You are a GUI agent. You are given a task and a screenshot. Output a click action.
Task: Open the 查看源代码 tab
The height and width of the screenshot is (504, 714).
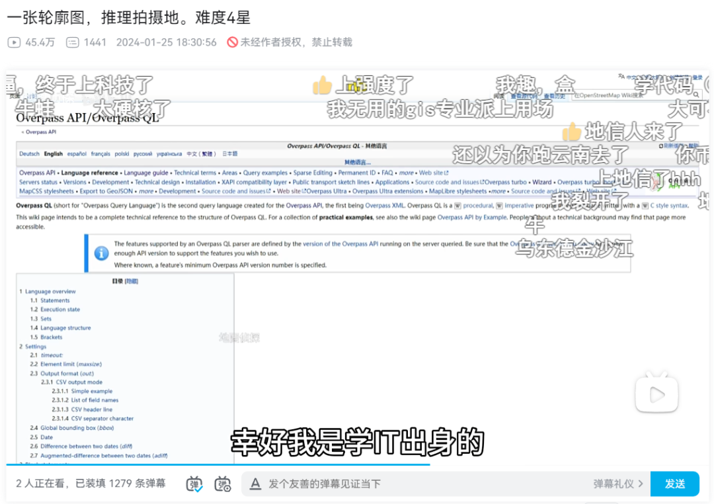(x=524, y=96)
